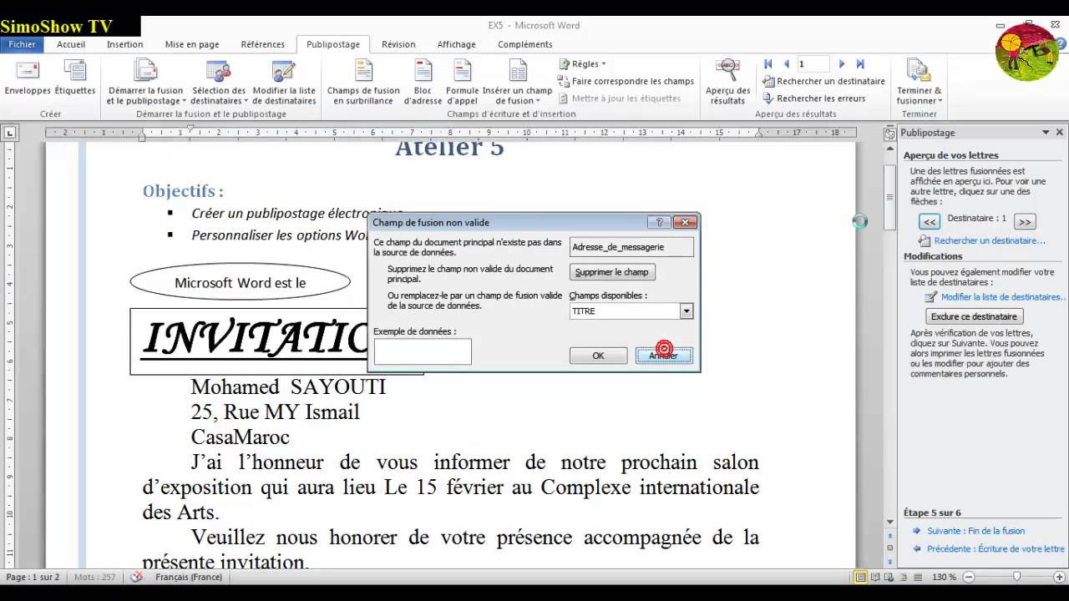Viewport: 1069px width, 601px height.
Task: Click OK in the dialog
Action: (x=598, y=356)
